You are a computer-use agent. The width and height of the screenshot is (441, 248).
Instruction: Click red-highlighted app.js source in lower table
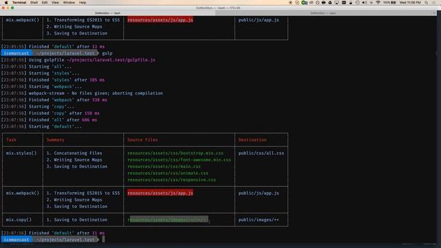click(x=161, y=193)
